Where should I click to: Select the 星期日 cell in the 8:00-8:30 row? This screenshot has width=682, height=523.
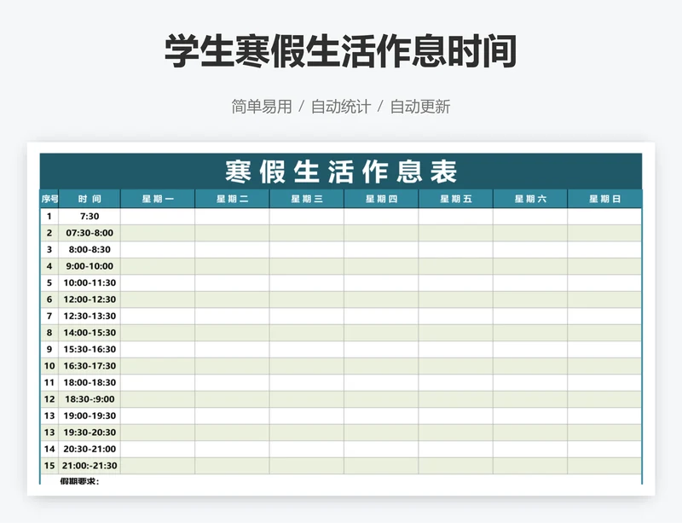[604, 249]
